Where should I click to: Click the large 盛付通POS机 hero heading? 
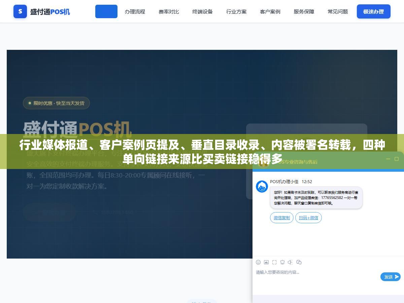click(77, 129)
